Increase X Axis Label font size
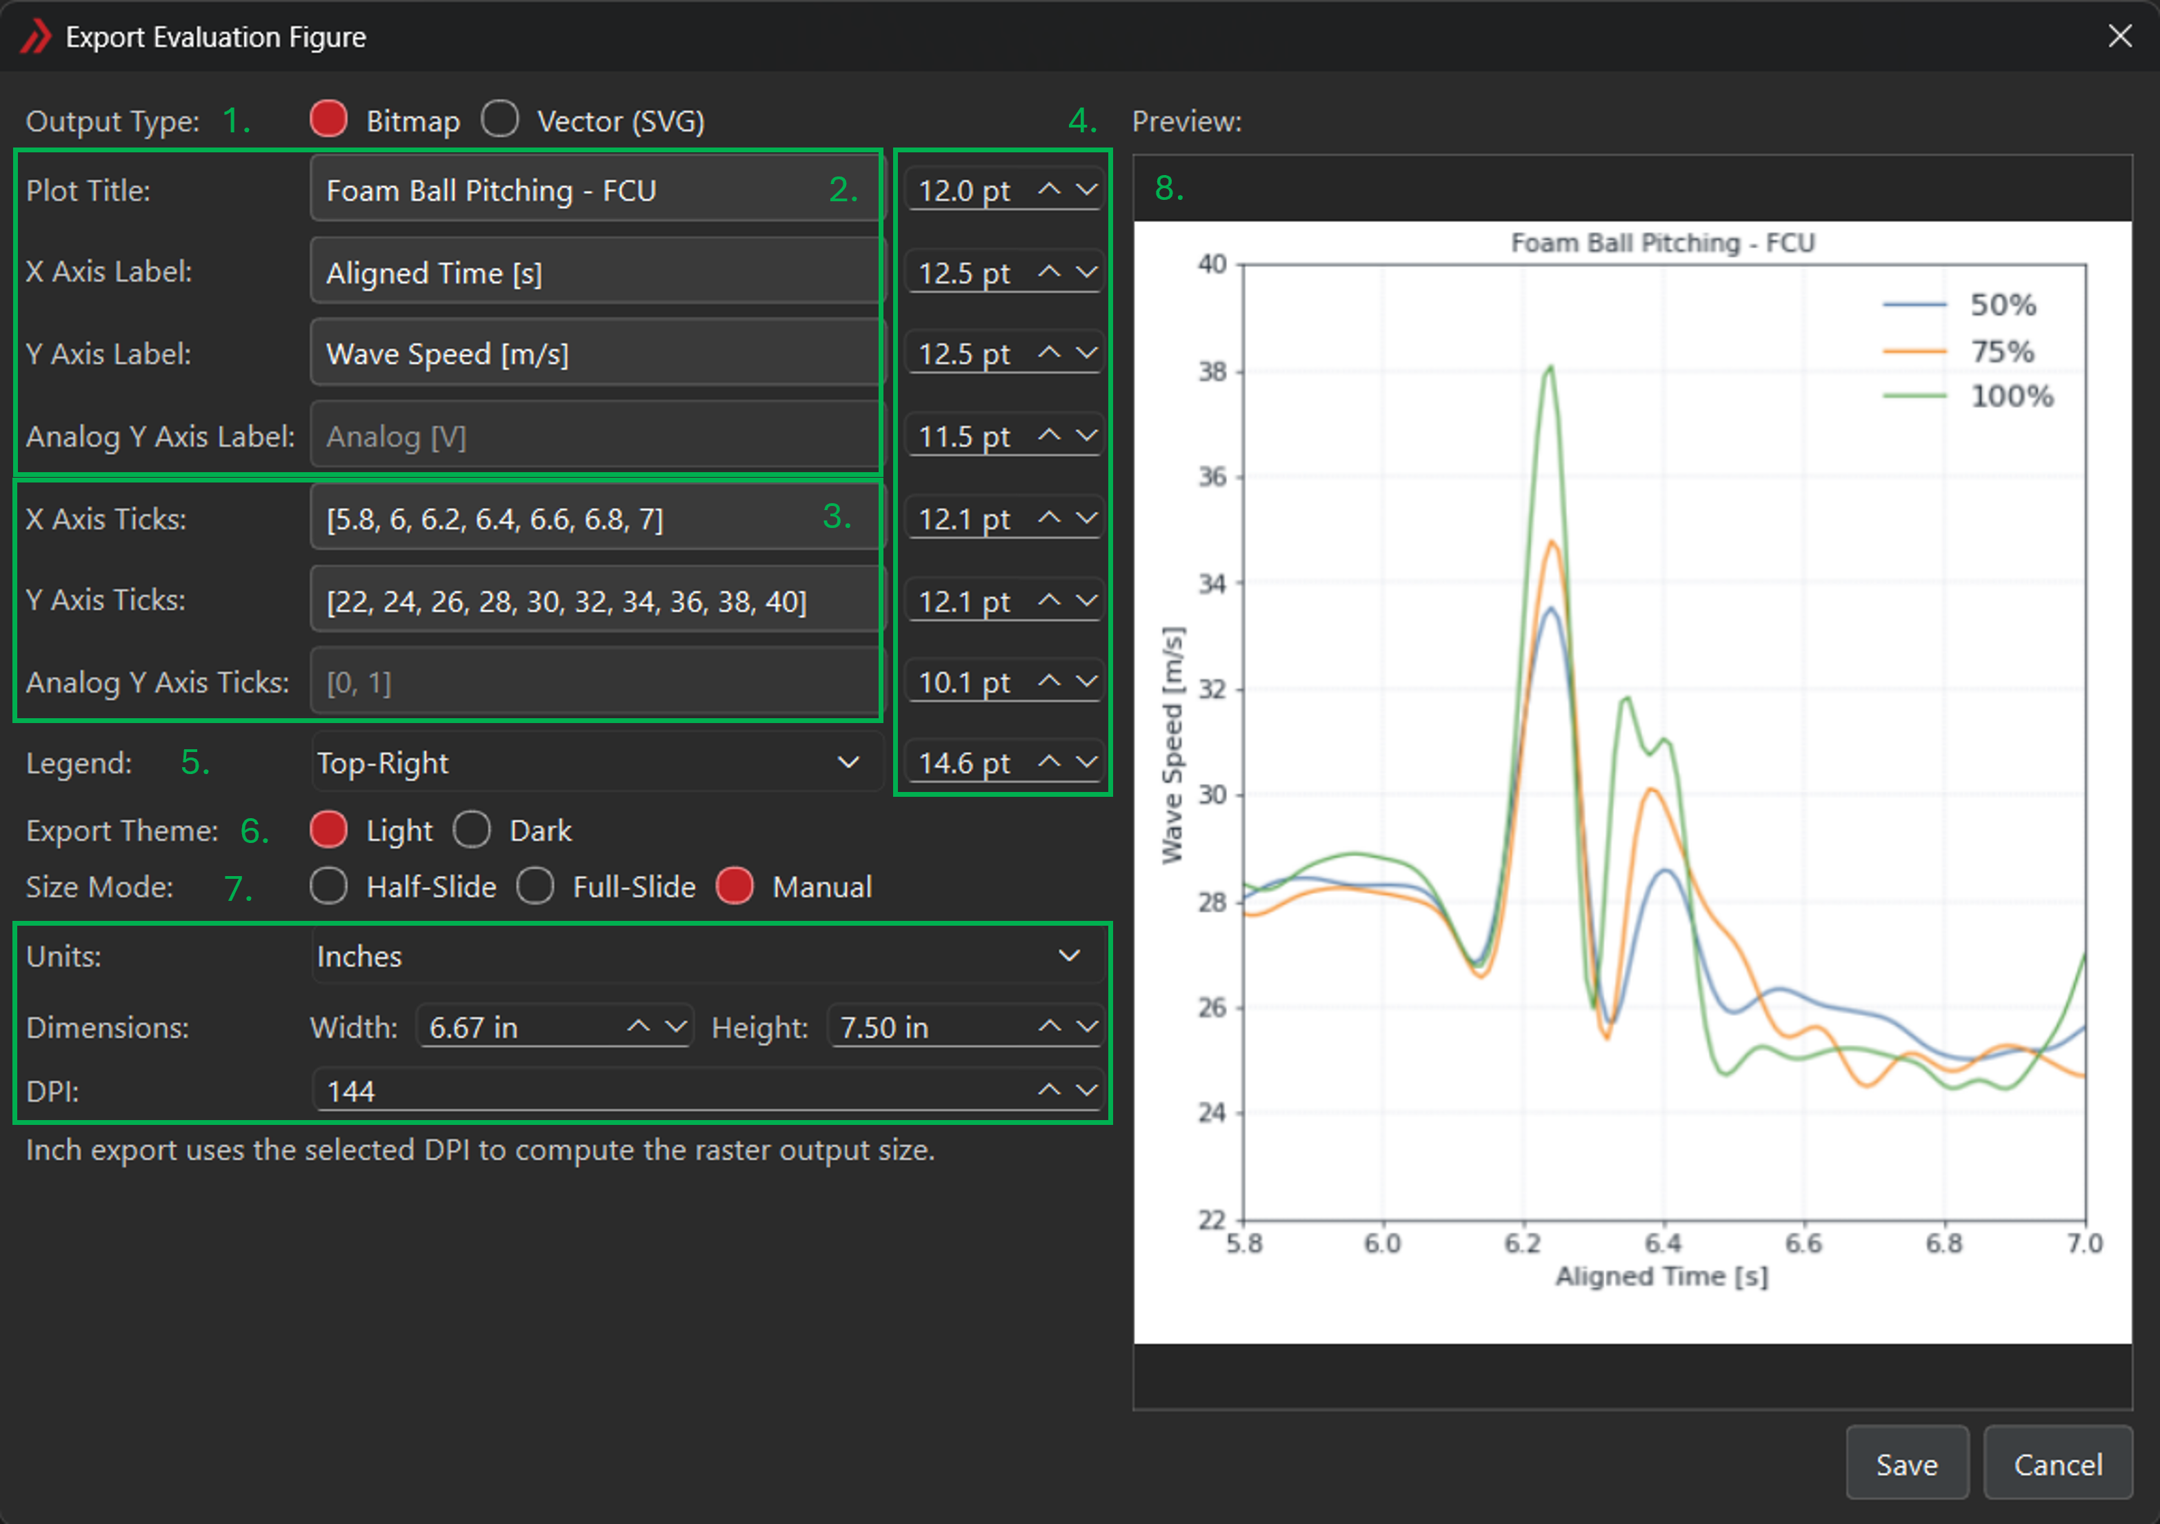This screenshot has height=1524, width=2160. pyautogui.click(x=1049, y=272)
